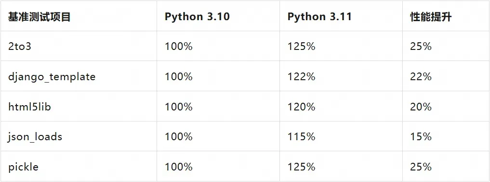490x182 pixels.
Task: Select the Python 3.10 column header
Action: [x=197, y=17]
